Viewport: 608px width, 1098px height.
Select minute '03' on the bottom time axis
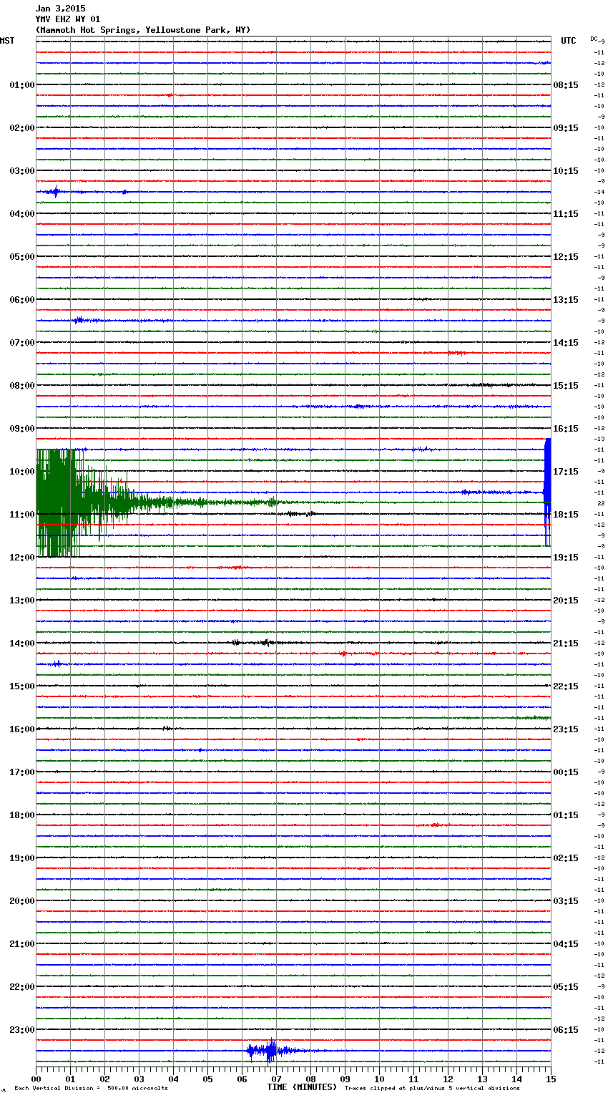click(x=139, y=1079)
